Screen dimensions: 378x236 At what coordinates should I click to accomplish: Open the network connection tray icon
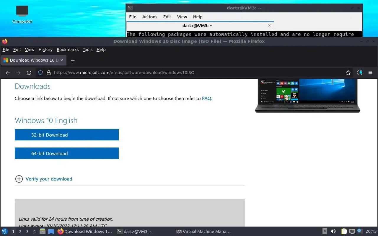tap(352, 232)
